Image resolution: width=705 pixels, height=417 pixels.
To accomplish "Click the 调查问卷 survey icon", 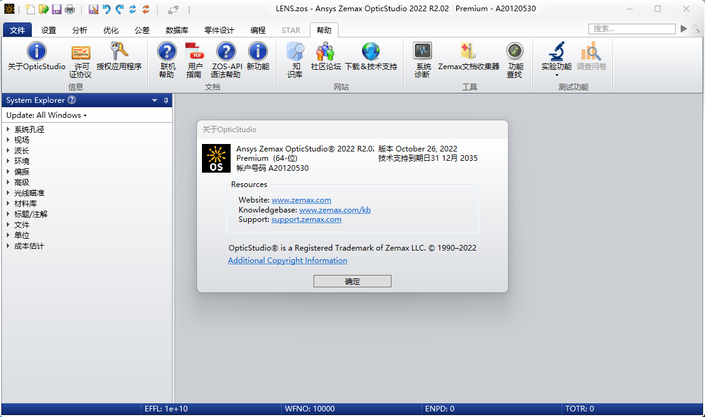I will coord(592,56).
